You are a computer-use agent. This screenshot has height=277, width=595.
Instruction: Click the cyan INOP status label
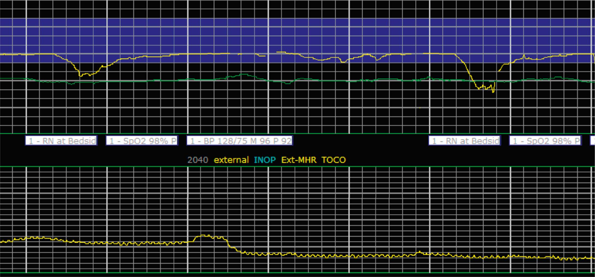pyautogui.click(x=265, y=160)
